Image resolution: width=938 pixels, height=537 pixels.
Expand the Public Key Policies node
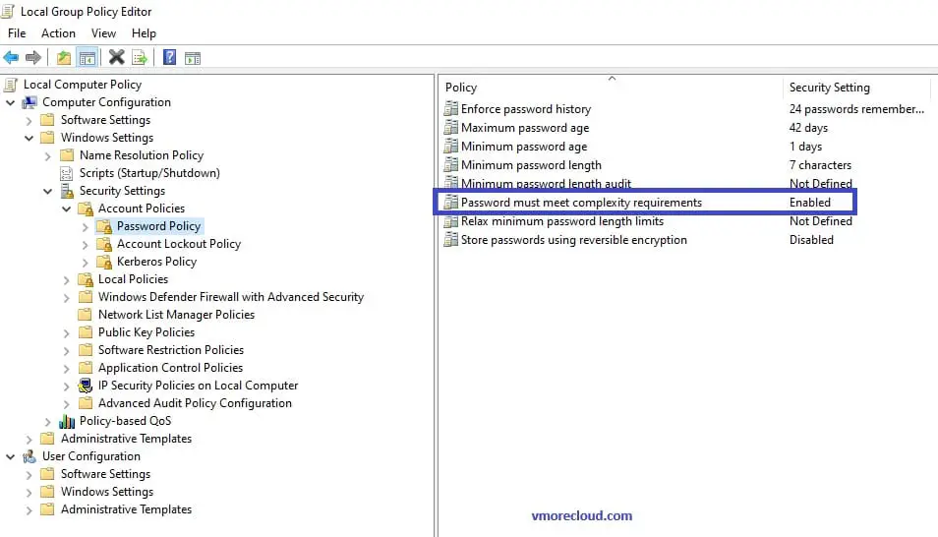[67, 333]
